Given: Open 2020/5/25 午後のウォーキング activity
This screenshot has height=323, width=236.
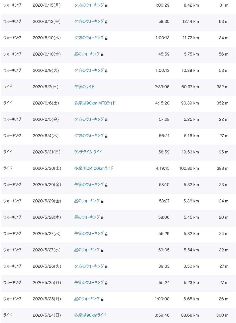Looking at the screenshot, I should (89, 282).
